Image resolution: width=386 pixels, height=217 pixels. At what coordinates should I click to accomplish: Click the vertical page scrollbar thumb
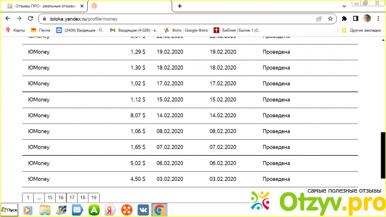(x=383, y=155)
